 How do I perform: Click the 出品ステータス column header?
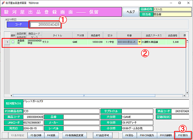point(154,35)
